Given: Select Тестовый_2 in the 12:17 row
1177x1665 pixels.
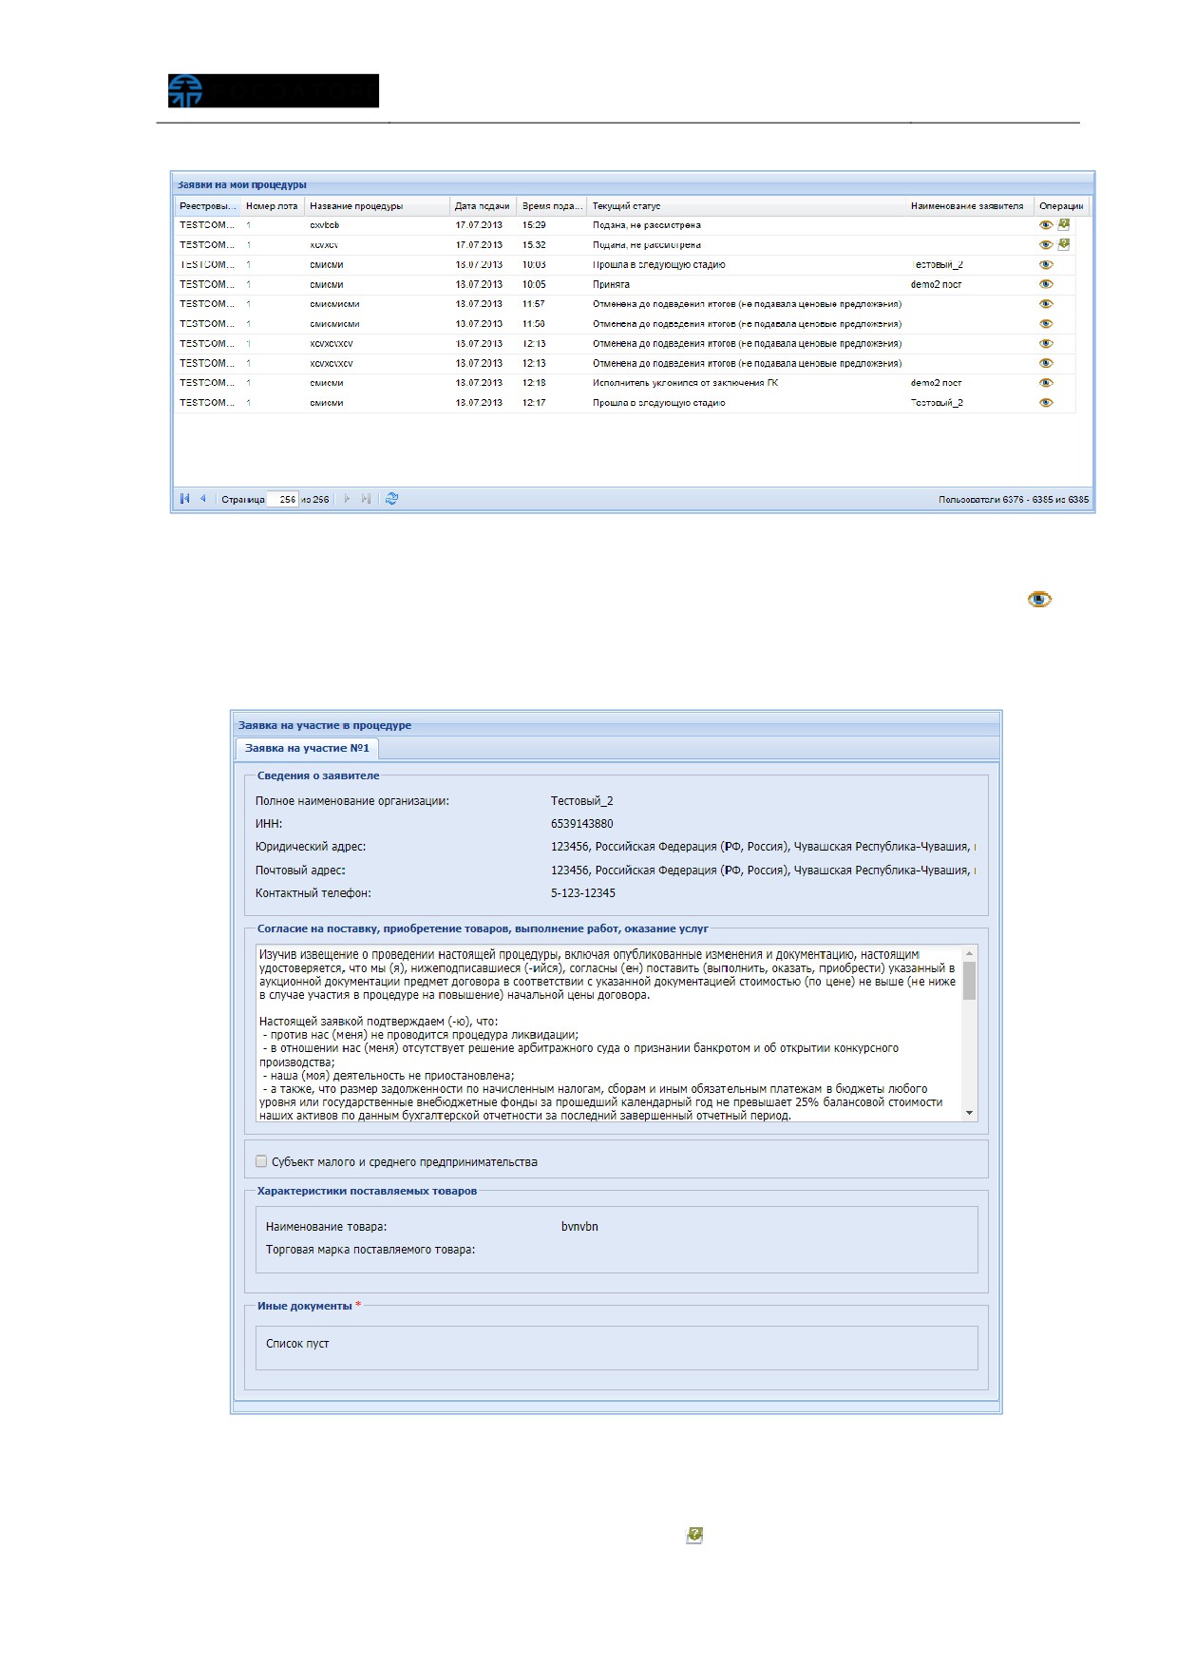Looking at the screenshot, I should click(x=937, y=403).
